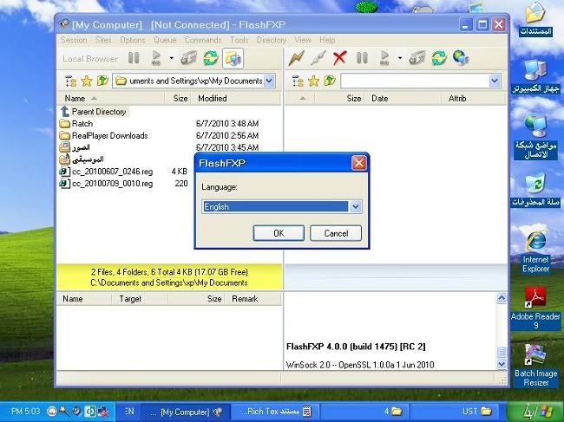Open the dropdown arrow beside local play icon
This screenshot has height=422, width=564.
tap(172, 58)
